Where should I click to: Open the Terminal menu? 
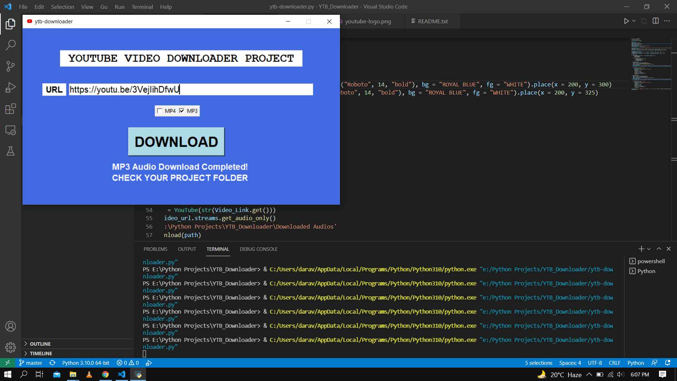click(142, 7)
